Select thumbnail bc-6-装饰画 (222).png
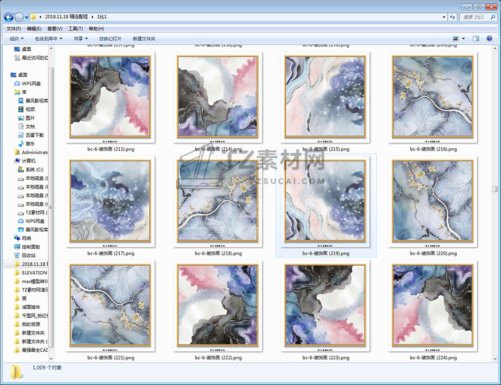This screenshot has height=385, width=501. point(218,306)
